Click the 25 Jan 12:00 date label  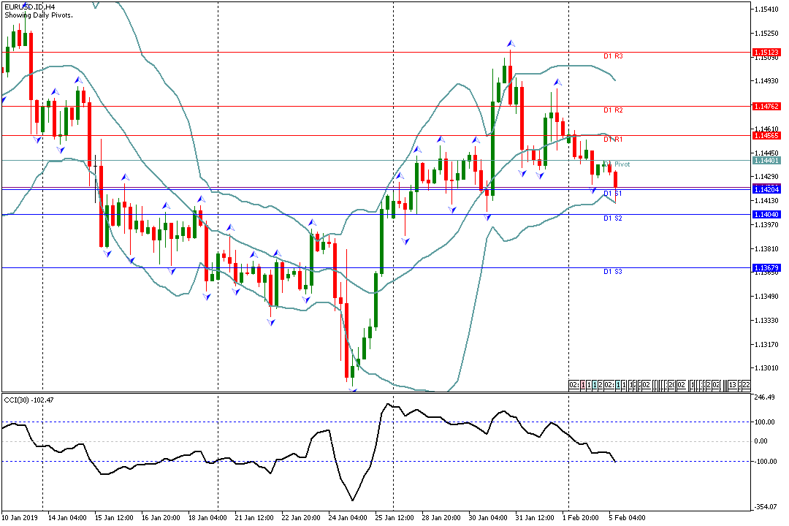(394, 517)
